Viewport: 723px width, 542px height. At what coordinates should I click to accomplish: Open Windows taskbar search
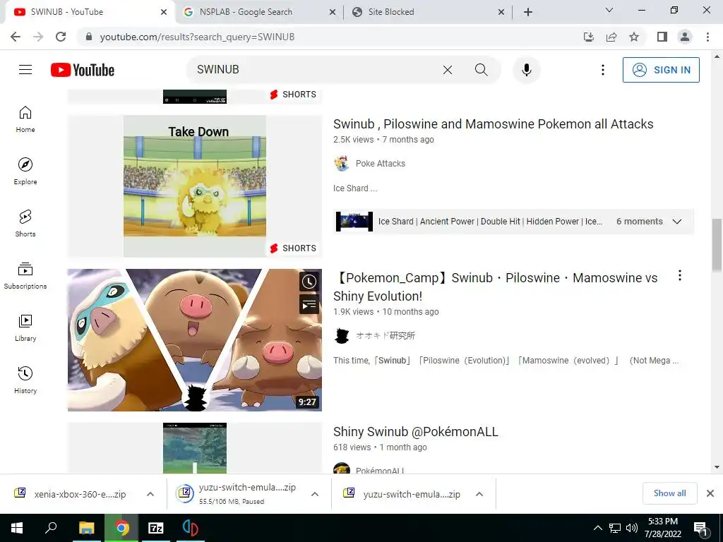(x=51, y=528)
